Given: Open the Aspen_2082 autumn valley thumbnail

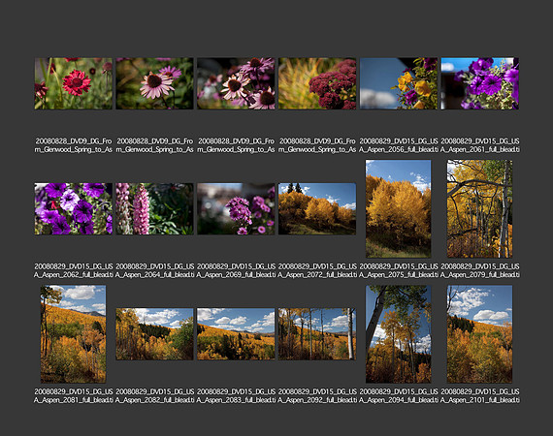Looking at the screenshot, I should point(154,334).
